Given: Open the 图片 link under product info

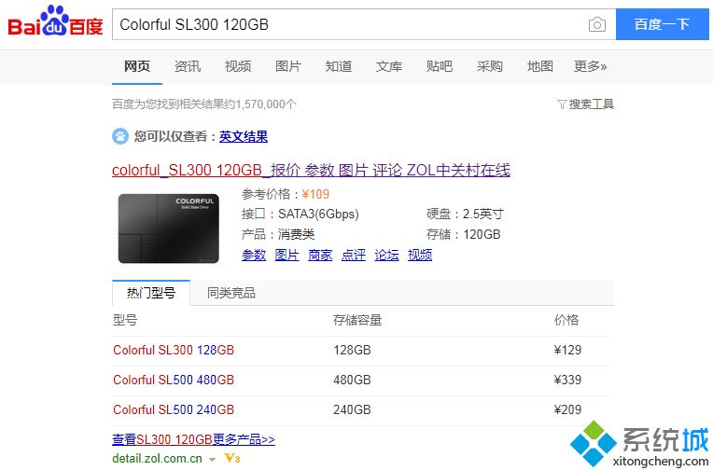Looking at the screenshot, I should (287, 255).
